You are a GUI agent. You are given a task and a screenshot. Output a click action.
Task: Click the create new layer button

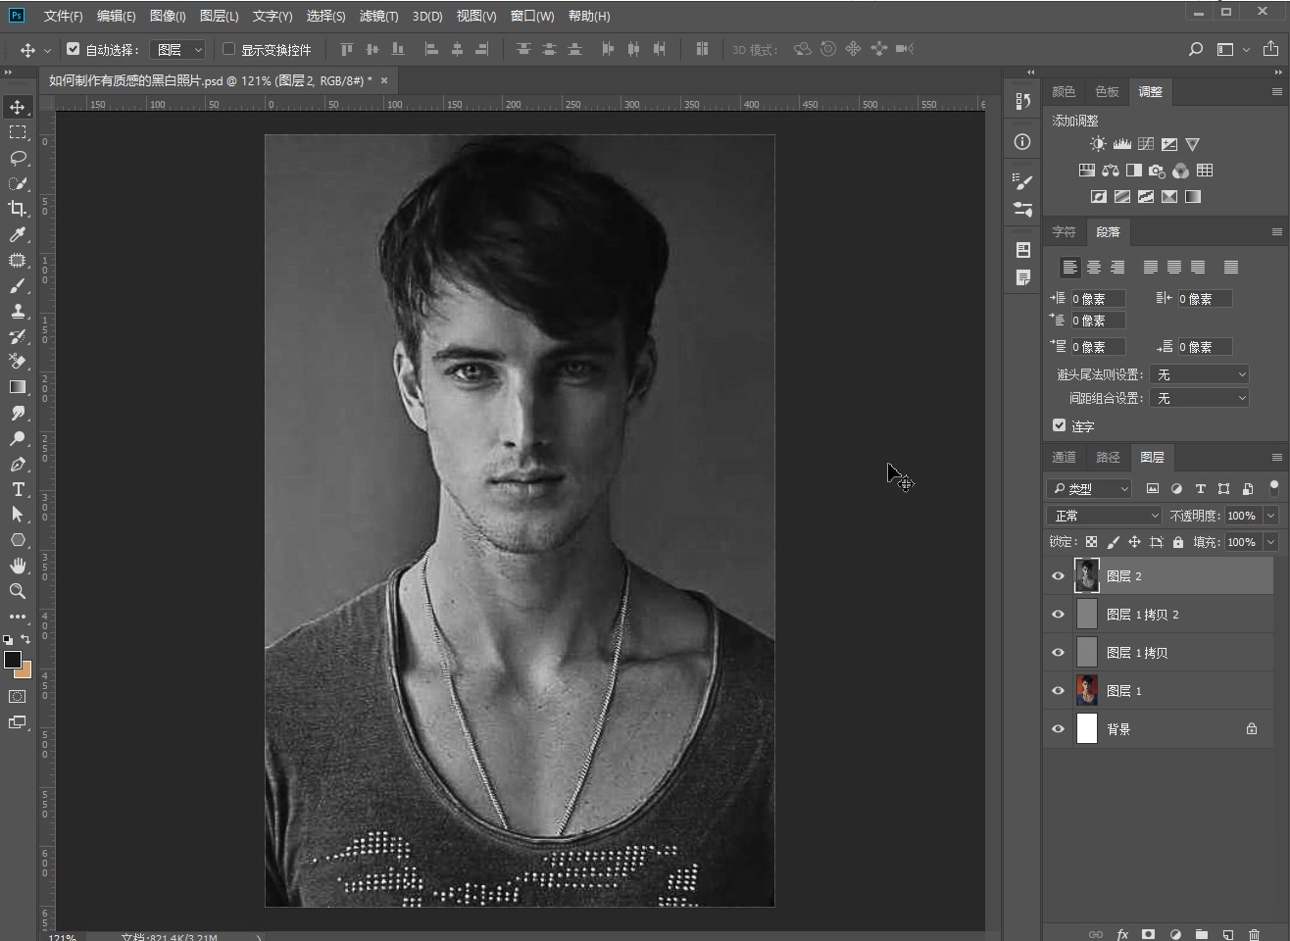pos(1227,934)
